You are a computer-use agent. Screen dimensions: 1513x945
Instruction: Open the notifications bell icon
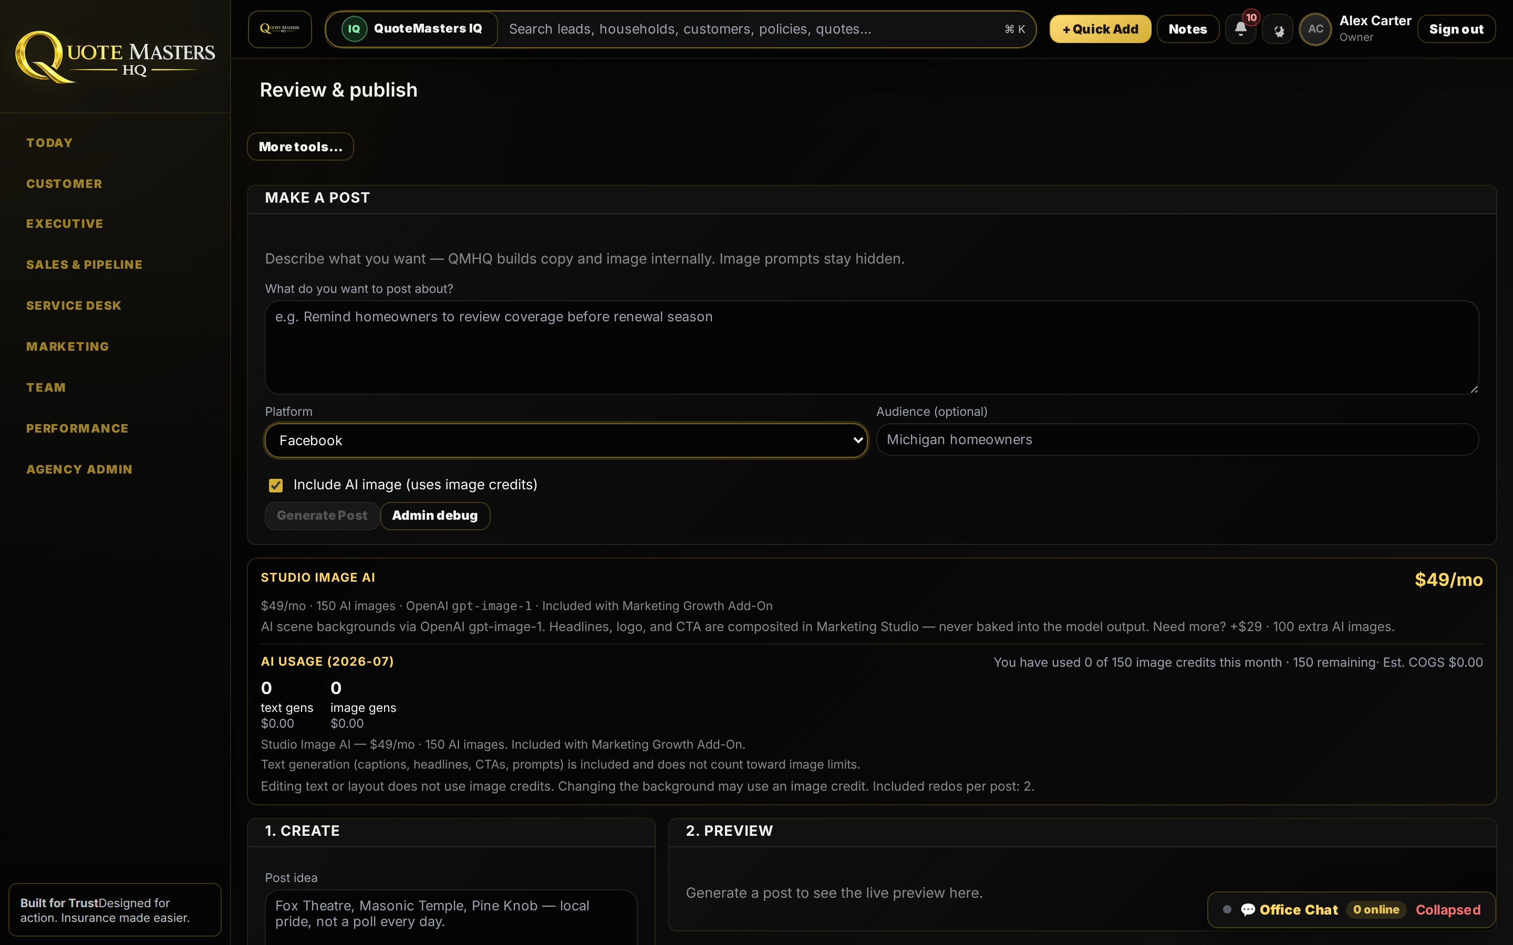click(x=1240, y=29)
